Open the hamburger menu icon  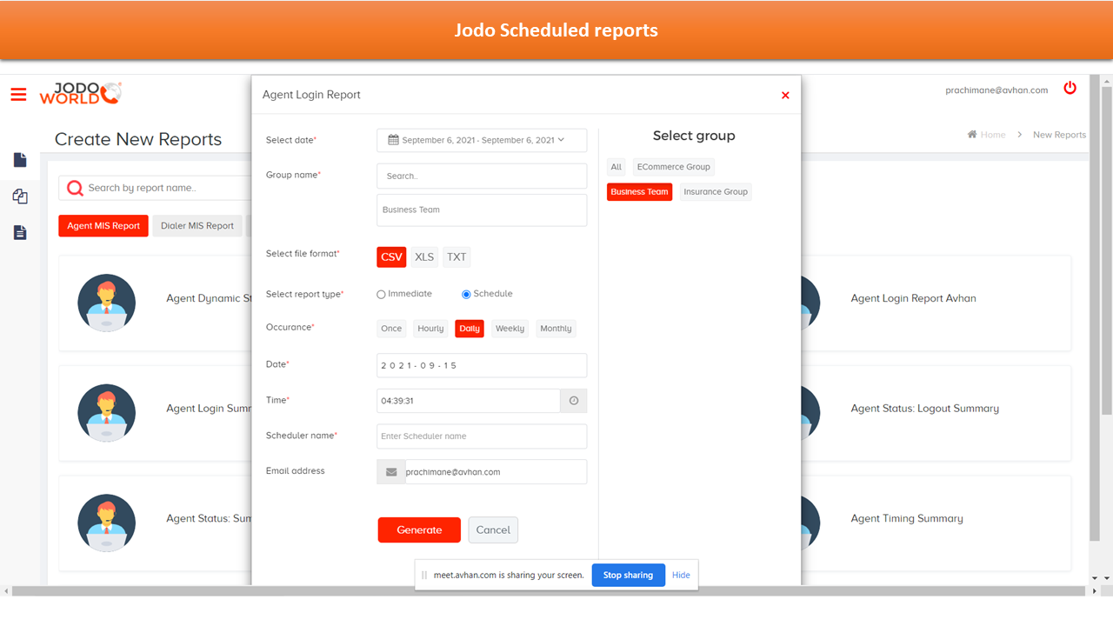coord(18,95)
